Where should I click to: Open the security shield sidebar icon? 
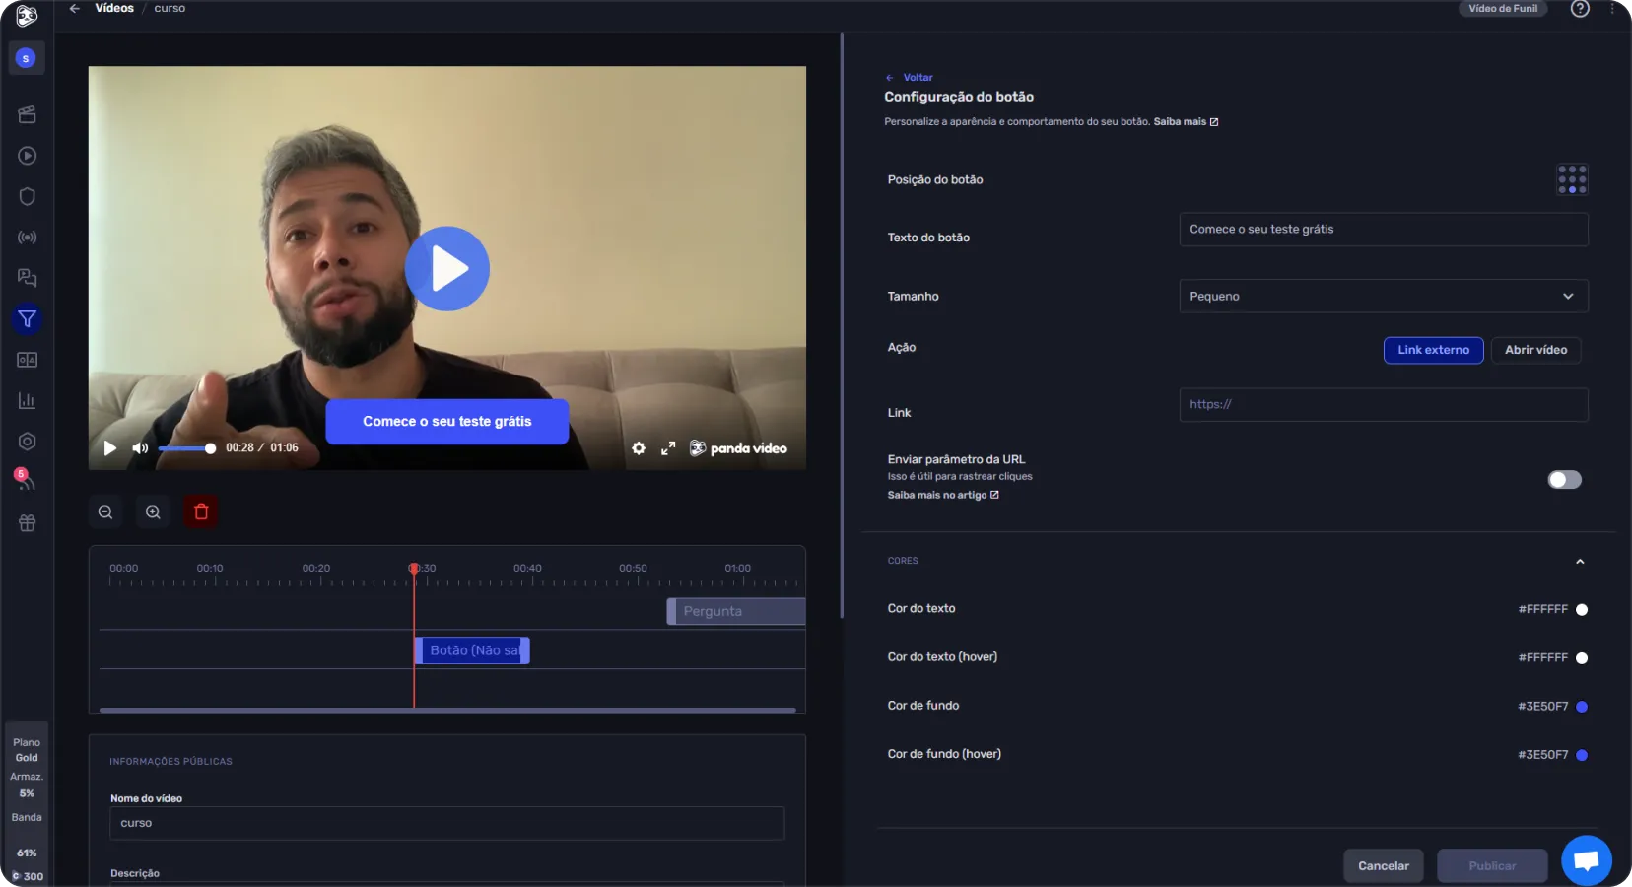click(27, 196)
